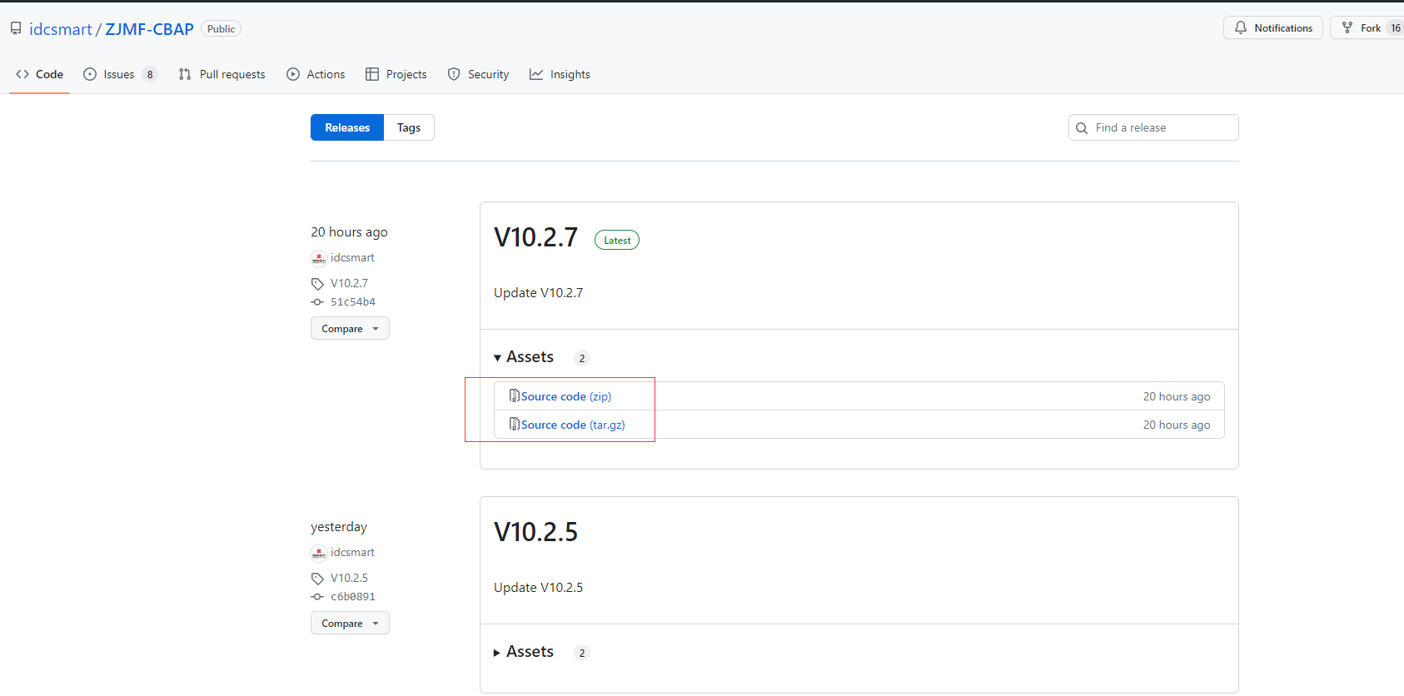Click the tag icon next to V10.2.7

[x=317, y=284]
